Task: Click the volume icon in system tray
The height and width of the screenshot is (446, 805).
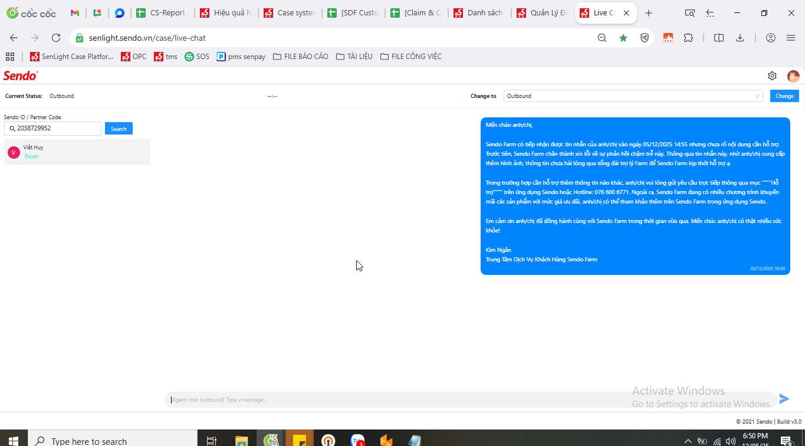Action: pyautogui.click(x=730, y=441)
